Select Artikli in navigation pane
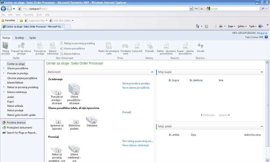The width and height of the screenshot is (270, 162). 11,97
